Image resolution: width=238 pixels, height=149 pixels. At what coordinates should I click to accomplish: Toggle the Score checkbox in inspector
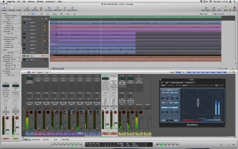[x=12, y=33]
